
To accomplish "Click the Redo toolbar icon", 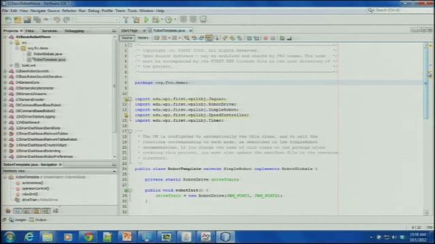I will [x=67, y=20].
